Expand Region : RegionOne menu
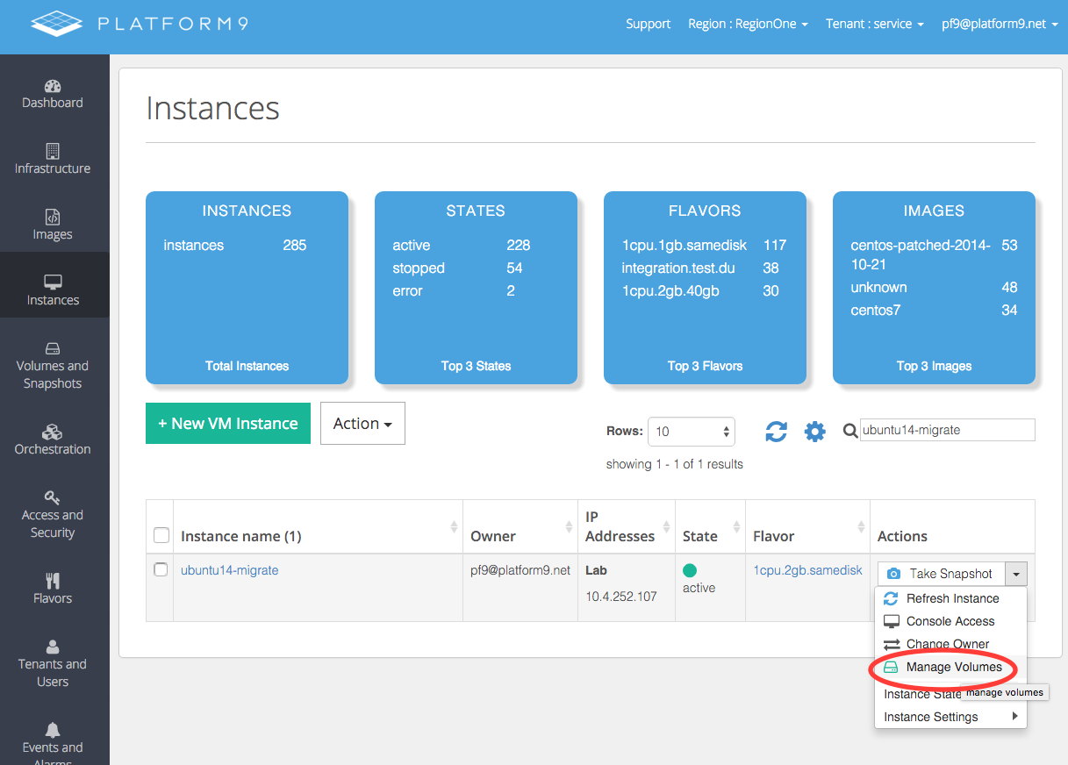Image resolution: width=1068 pixels, height=765 pixels. point(748,24)
